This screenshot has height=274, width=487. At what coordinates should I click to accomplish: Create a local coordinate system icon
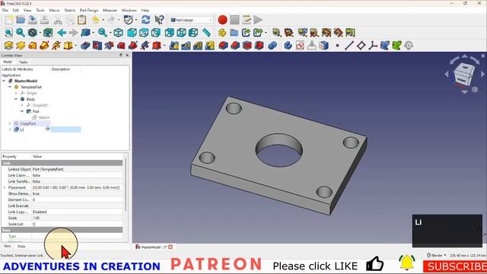click(x=373, y=46)
